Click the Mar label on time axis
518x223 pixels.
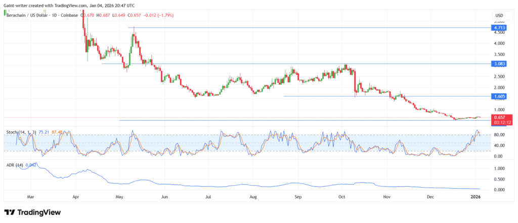[x=31, y=197]
